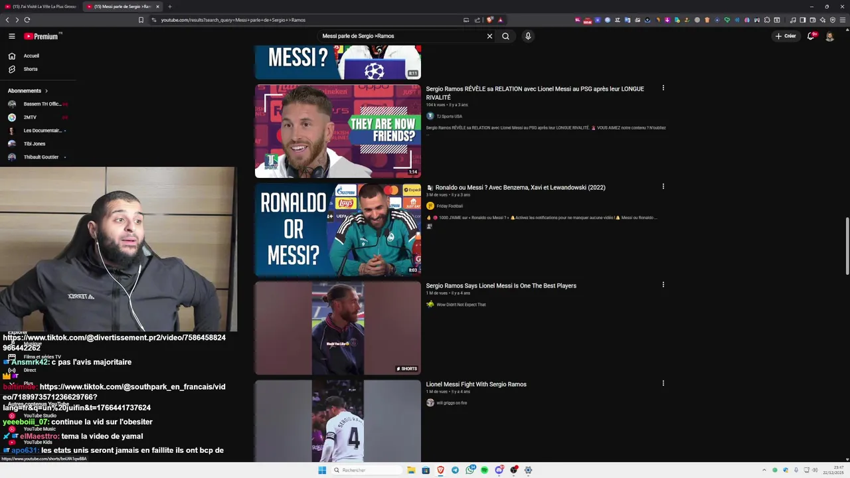This screenshot has width=850, height=478.
Task: Visit TJ Sports USA channel
Action: pyautogui.click(x=449, y=116)
